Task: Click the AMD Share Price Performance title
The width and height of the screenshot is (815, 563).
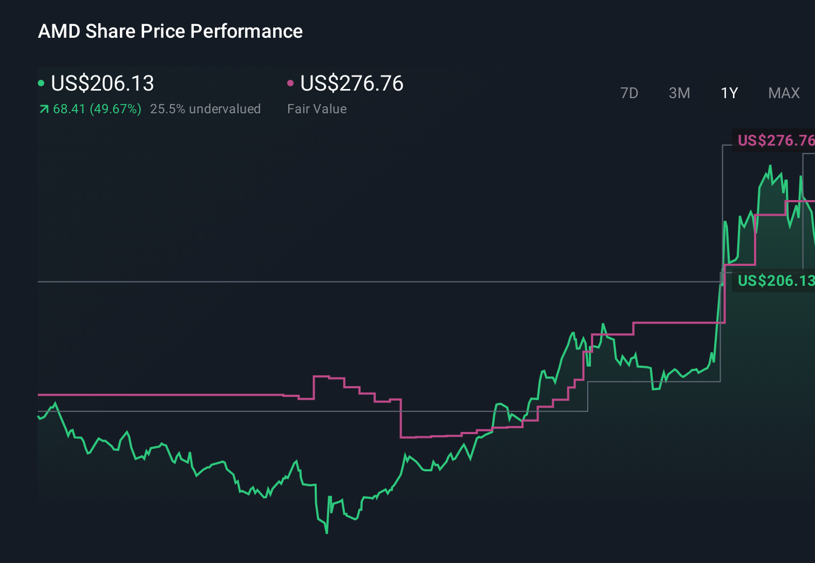Action: pos(171,31)
